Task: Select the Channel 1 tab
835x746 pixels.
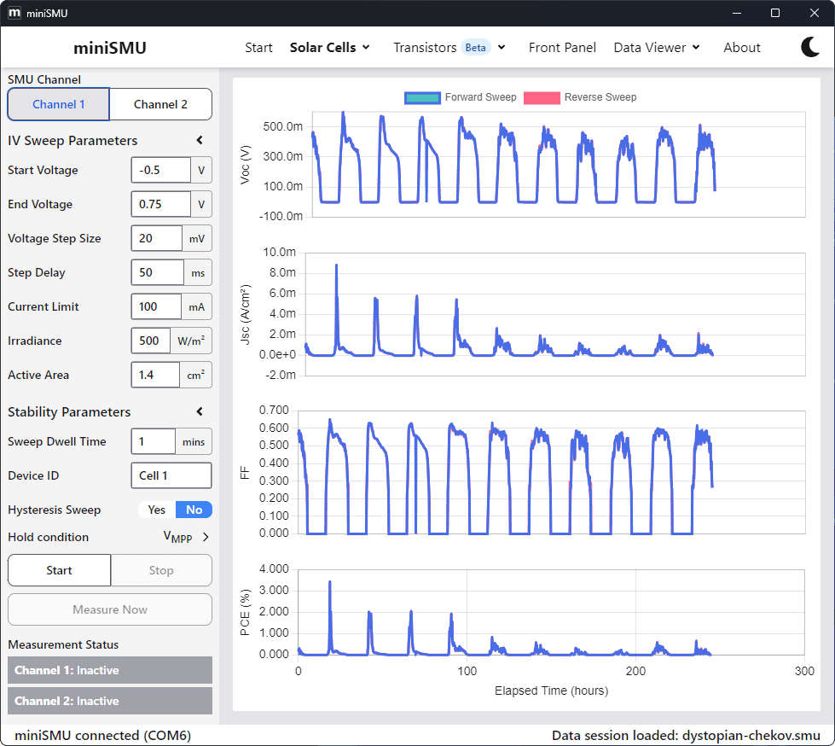Action: pos(57,103)
